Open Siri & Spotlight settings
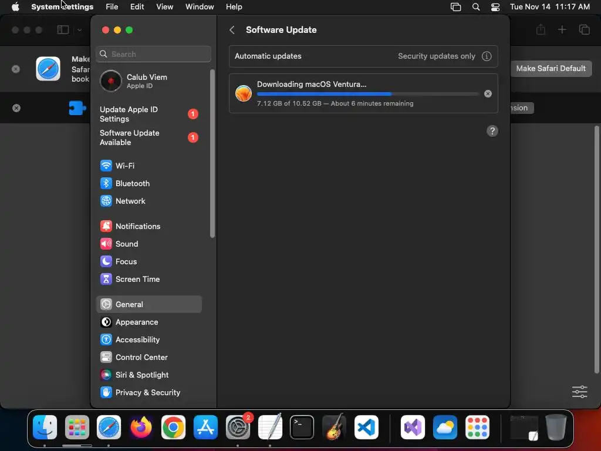 [x=148, y=375]
